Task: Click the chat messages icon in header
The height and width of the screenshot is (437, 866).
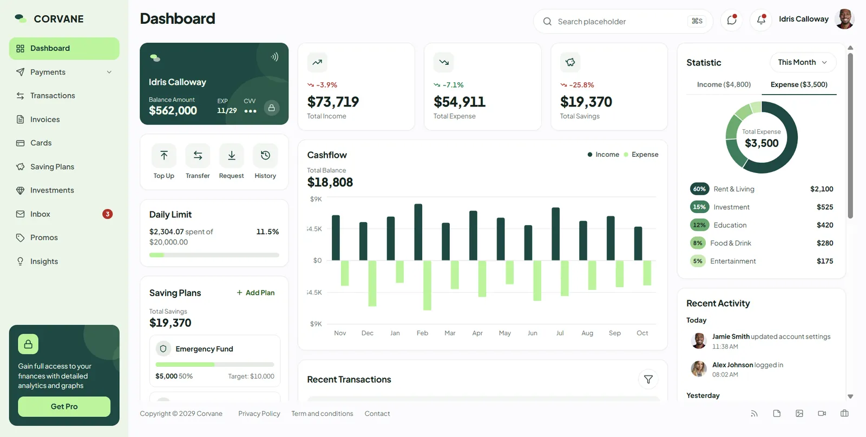Action: tap(731, 21)
